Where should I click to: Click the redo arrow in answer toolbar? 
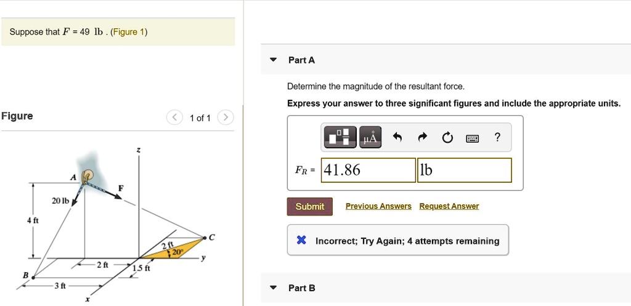click(422, 138)
